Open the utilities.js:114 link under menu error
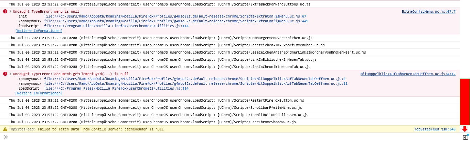The height and width of the screenshot is (150, 470). point(116,26)
